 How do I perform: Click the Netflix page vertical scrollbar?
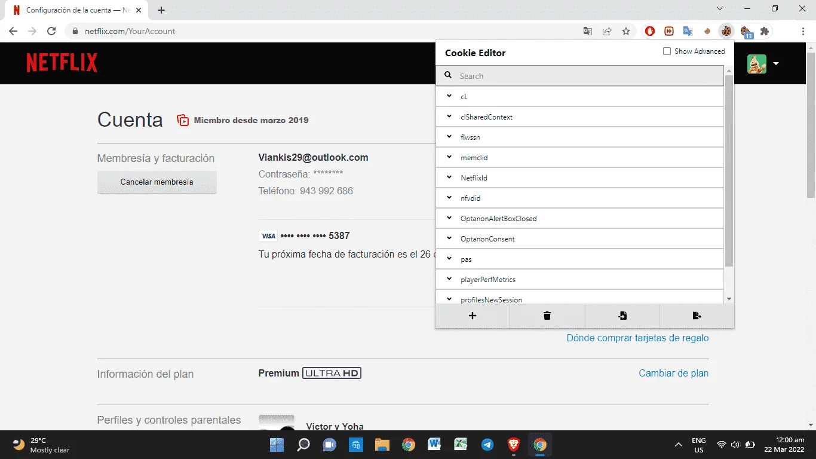tap(811, 126)
